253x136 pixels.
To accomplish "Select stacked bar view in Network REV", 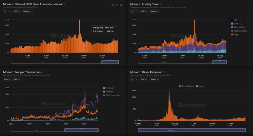I will 5,12.
